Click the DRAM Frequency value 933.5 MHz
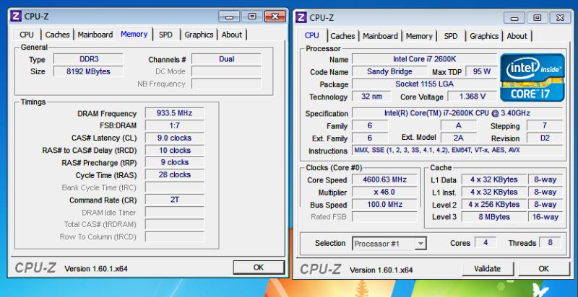 coord(174,113)
